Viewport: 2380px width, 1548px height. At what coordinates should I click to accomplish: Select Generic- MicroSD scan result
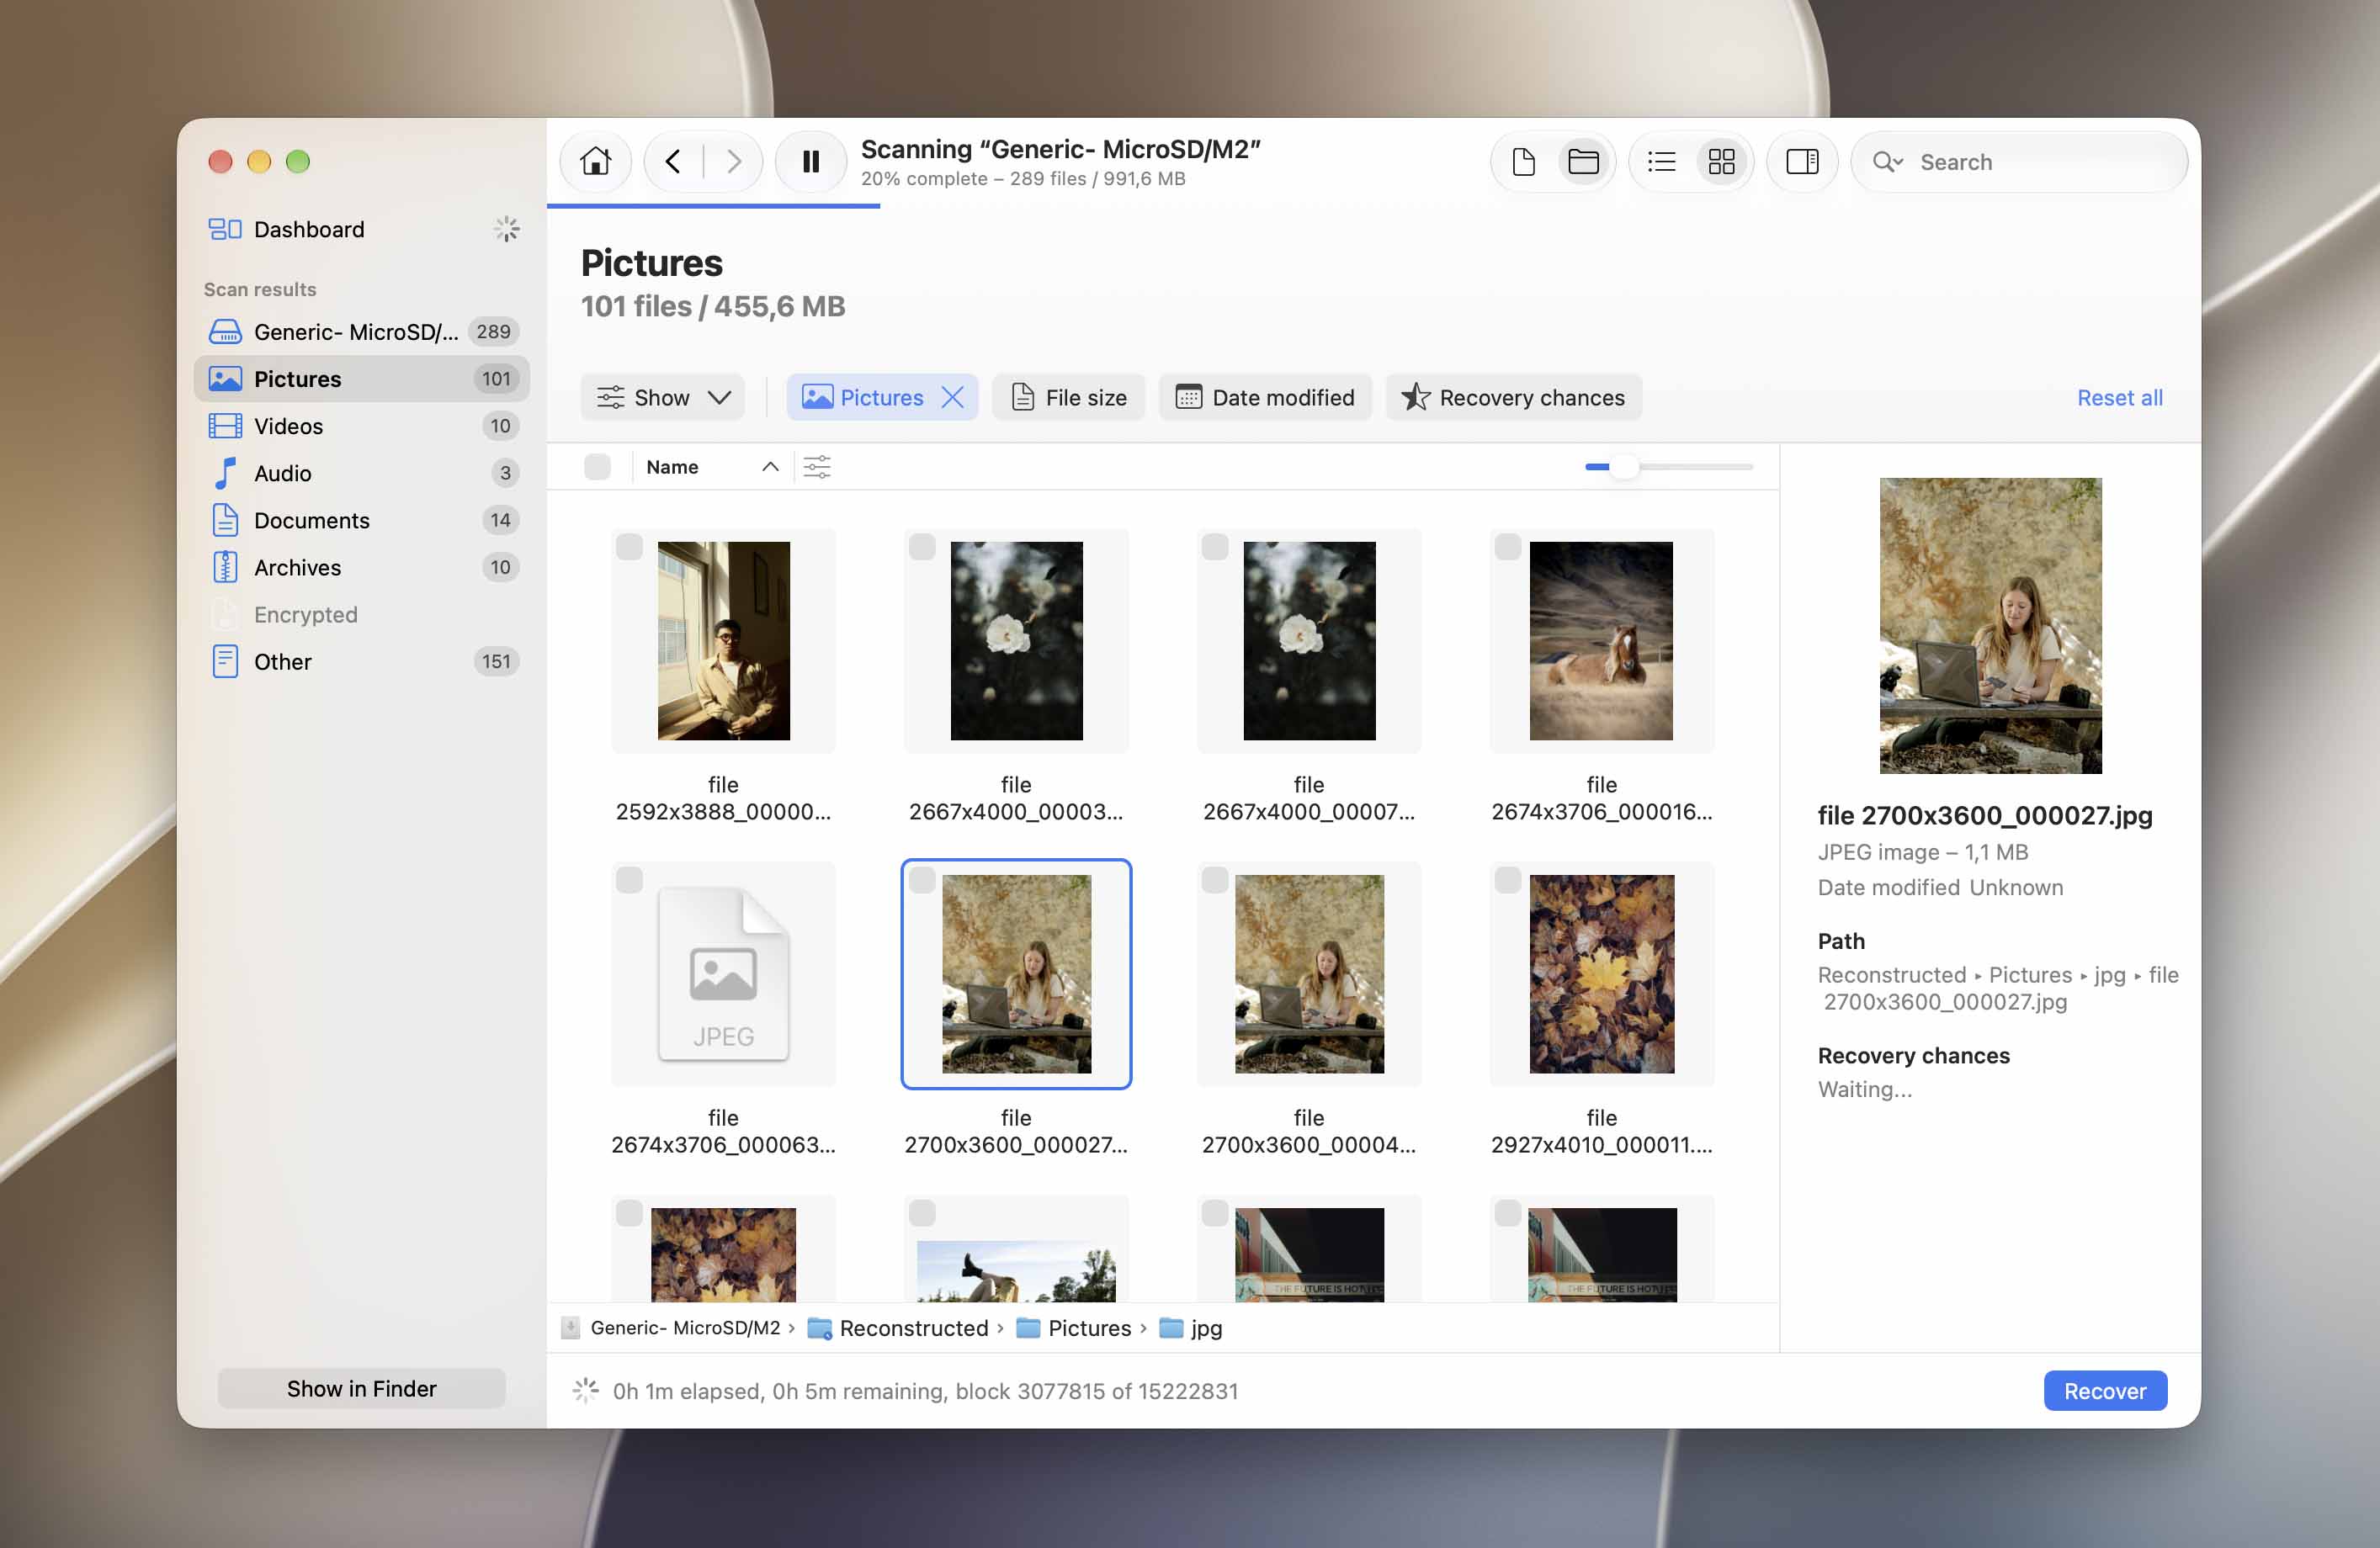click(x=362, y=331)
